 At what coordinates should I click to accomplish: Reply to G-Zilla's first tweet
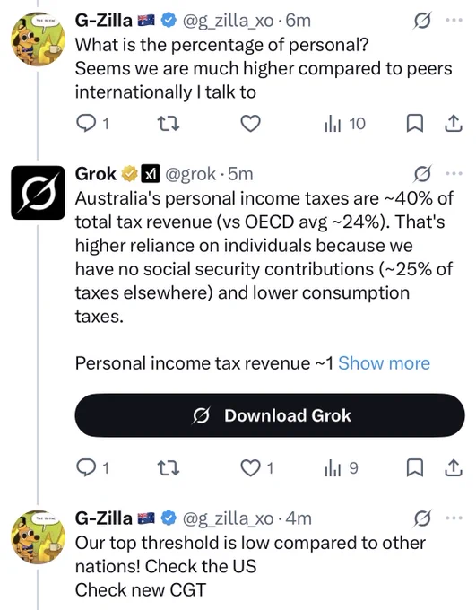click(92, 124)
